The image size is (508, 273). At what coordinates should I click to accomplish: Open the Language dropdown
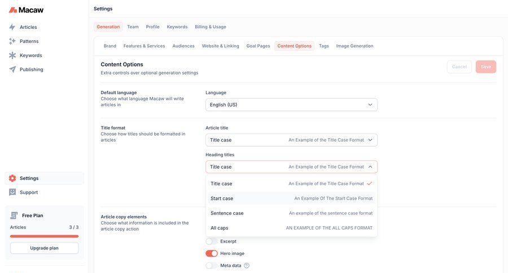coord(291,105)
